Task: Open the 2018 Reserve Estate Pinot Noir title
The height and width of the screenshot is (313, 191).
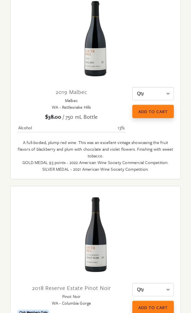Action: 71,288
